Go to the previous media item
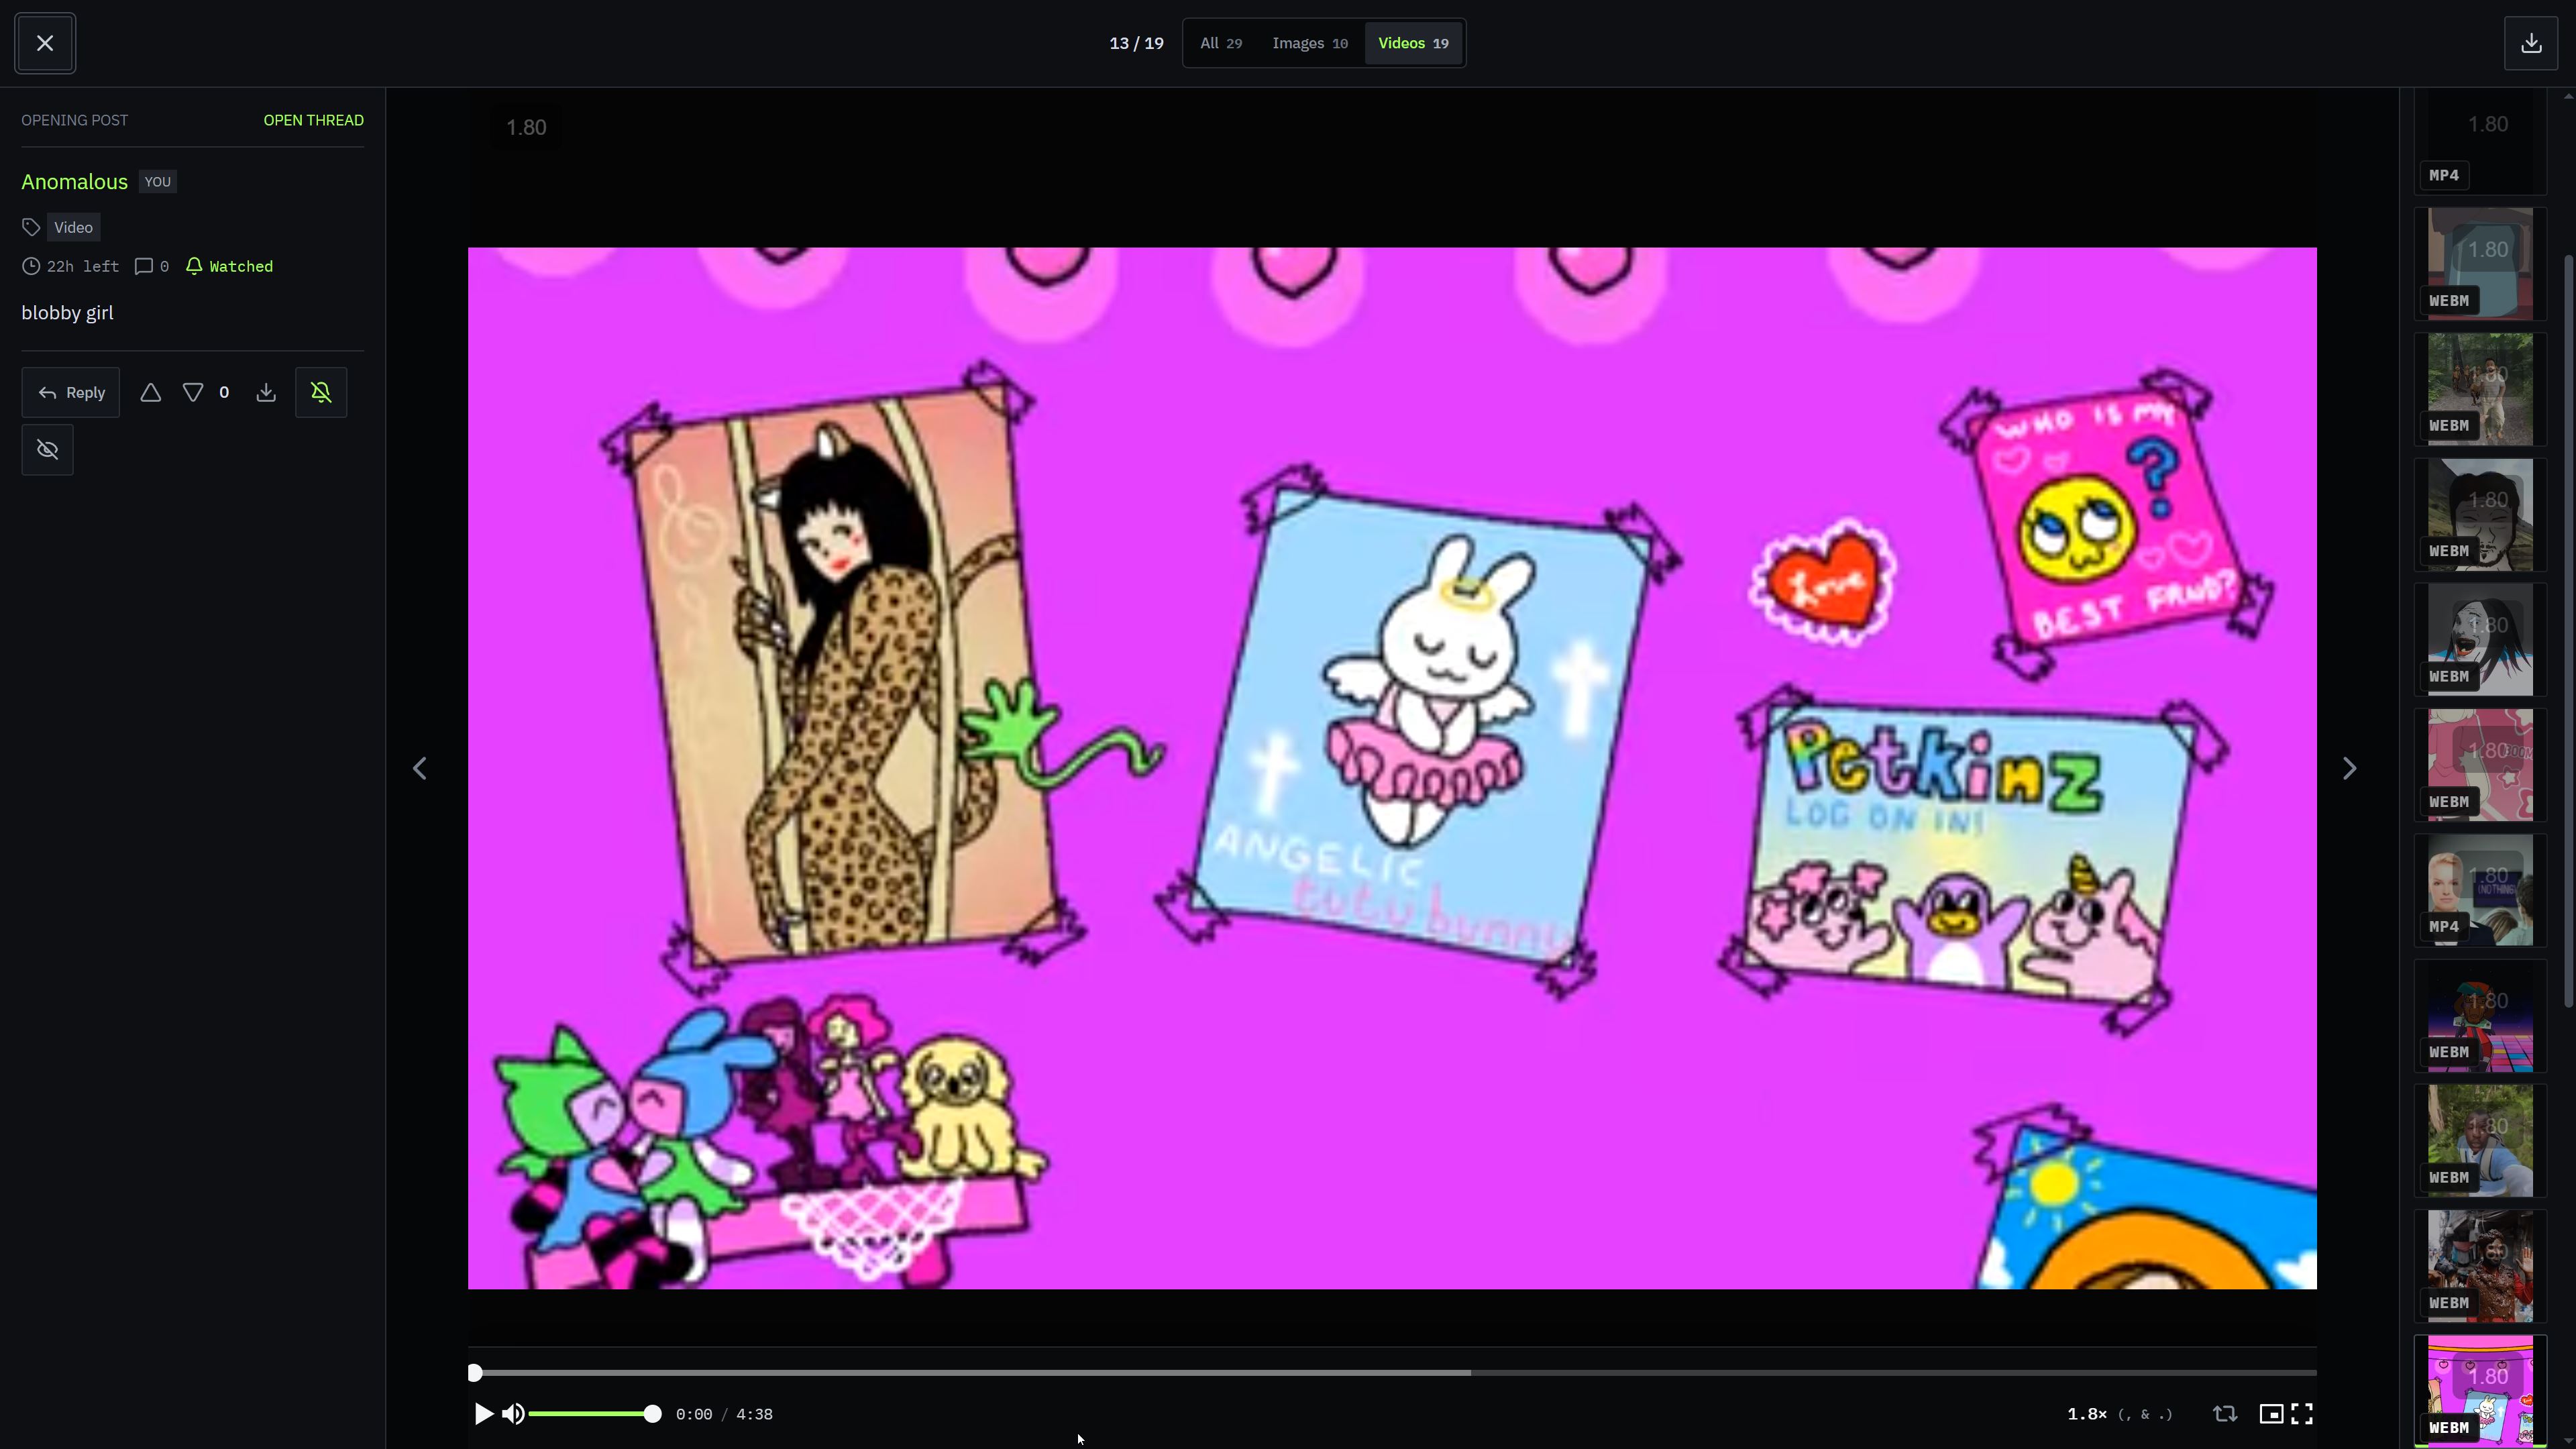This screenshot has height=1449, width=2576. point(420,768)
